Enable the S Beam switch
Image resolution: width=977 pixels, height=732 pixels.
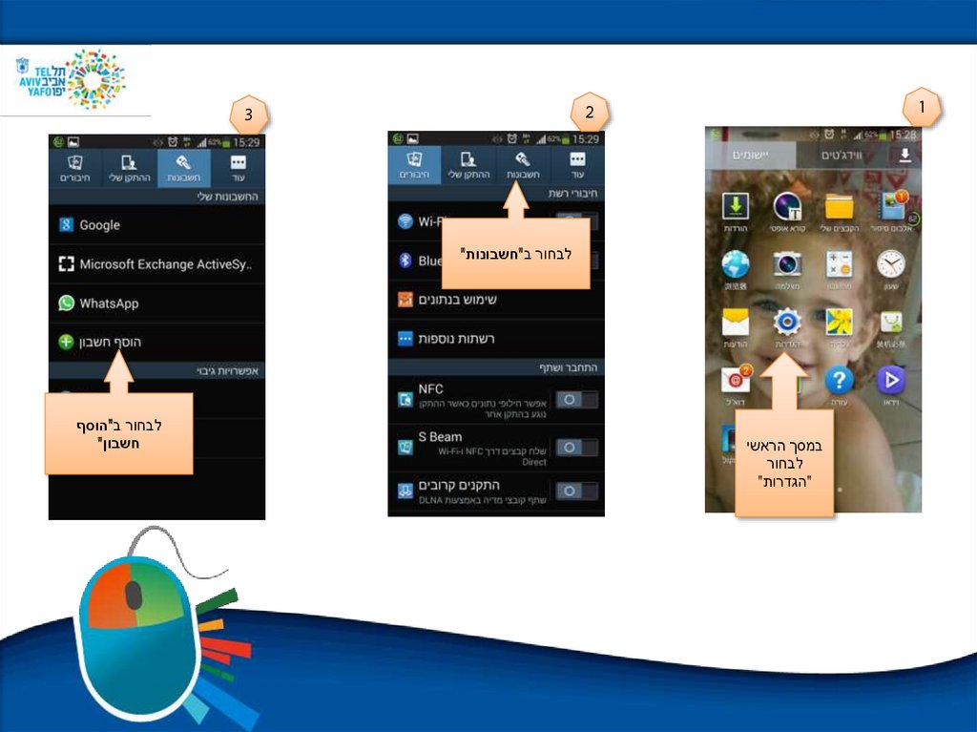point(576,447)
